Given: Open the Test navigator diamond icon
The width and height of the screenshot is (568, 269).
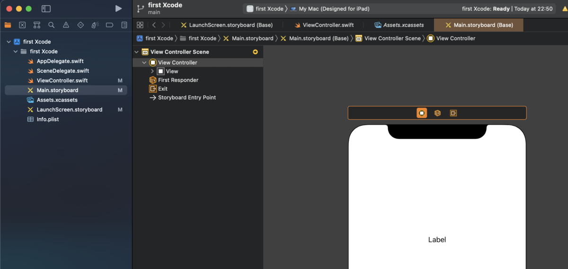Looking at the screenshot, I should pos(80,25).
